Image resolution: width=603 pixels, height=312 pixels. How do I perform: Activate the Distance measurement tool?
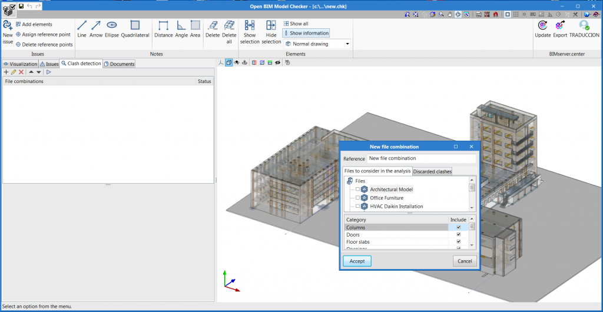[x=163, y=28]
